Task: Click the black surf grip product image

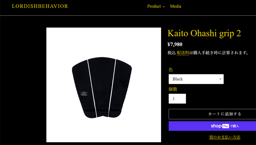Action: pos(104,85)
